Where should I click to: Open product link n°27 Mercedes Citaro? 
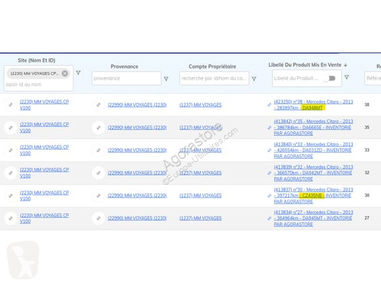[x=313, y=218]
